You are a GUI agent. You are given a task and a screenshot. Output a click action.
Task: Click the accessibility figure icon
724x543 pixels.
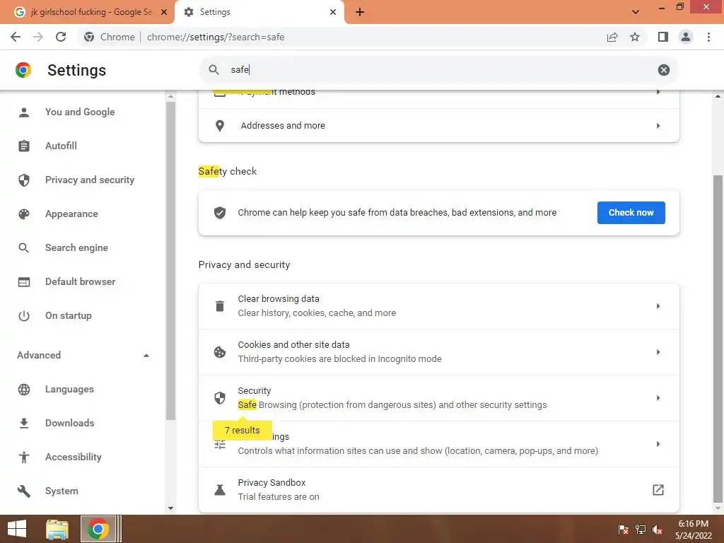point(24,457)
